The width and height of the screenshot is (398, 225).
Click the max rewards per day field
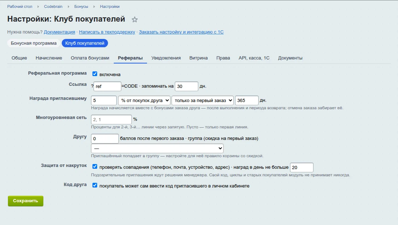tap(302, 167)
